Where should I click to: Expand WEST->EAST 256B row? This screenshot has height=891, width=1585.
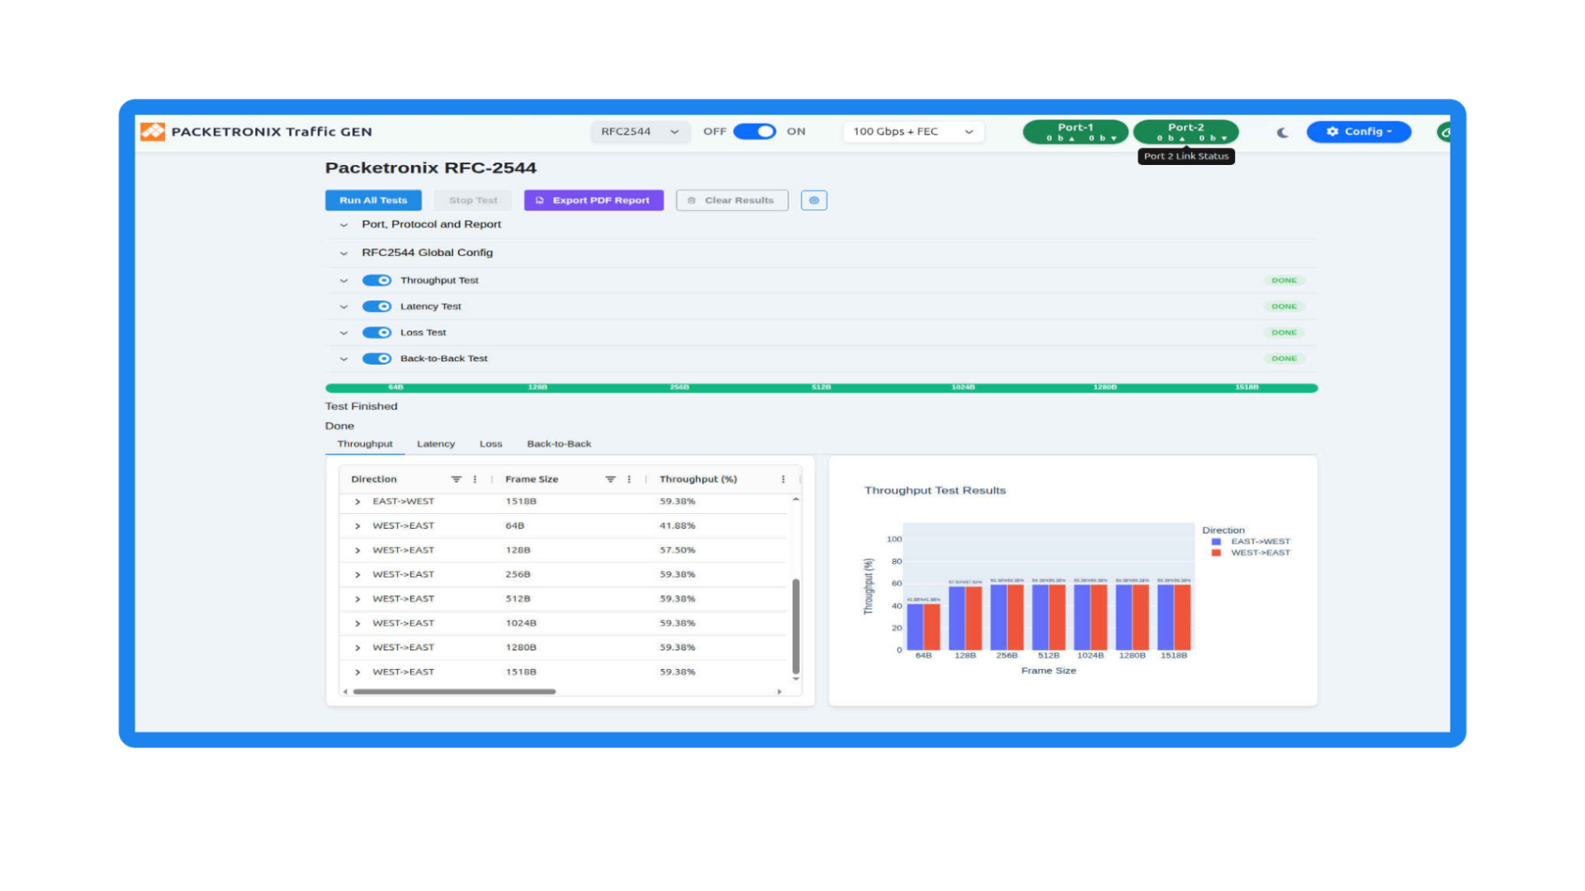pyautogui.click(x=357, y=575)
